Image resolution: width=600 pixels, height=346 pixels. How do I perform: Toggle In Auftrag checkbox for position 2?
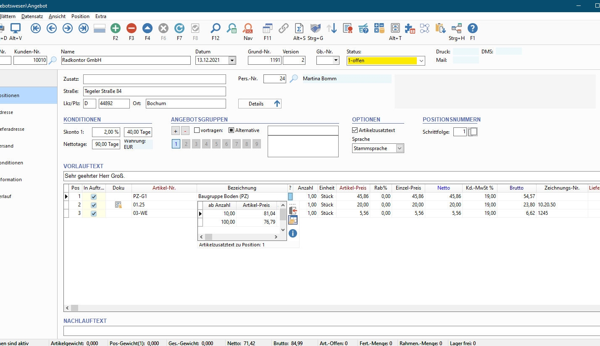[94, 205]
